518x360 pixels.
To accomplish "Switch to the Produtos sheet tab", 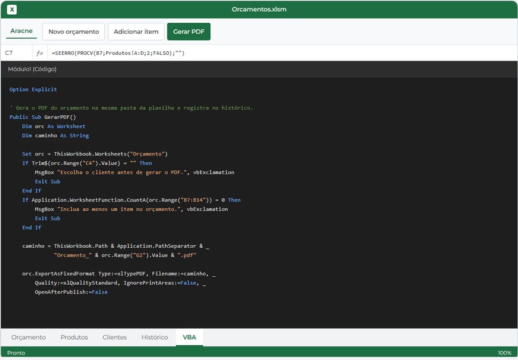I will coord(75,337).
